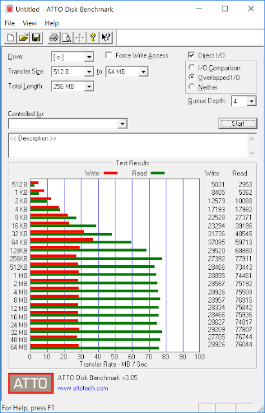Click the Test Results group title
The height and width of the screenshot is (413, 265).
tap(132, 163)
